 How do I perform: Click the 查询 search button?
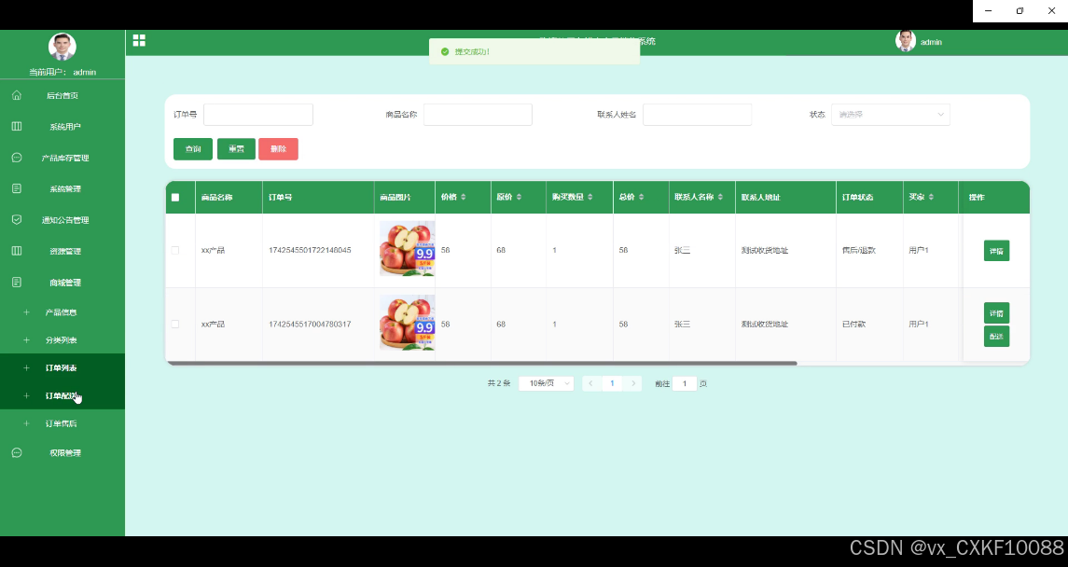coord(193,149)
